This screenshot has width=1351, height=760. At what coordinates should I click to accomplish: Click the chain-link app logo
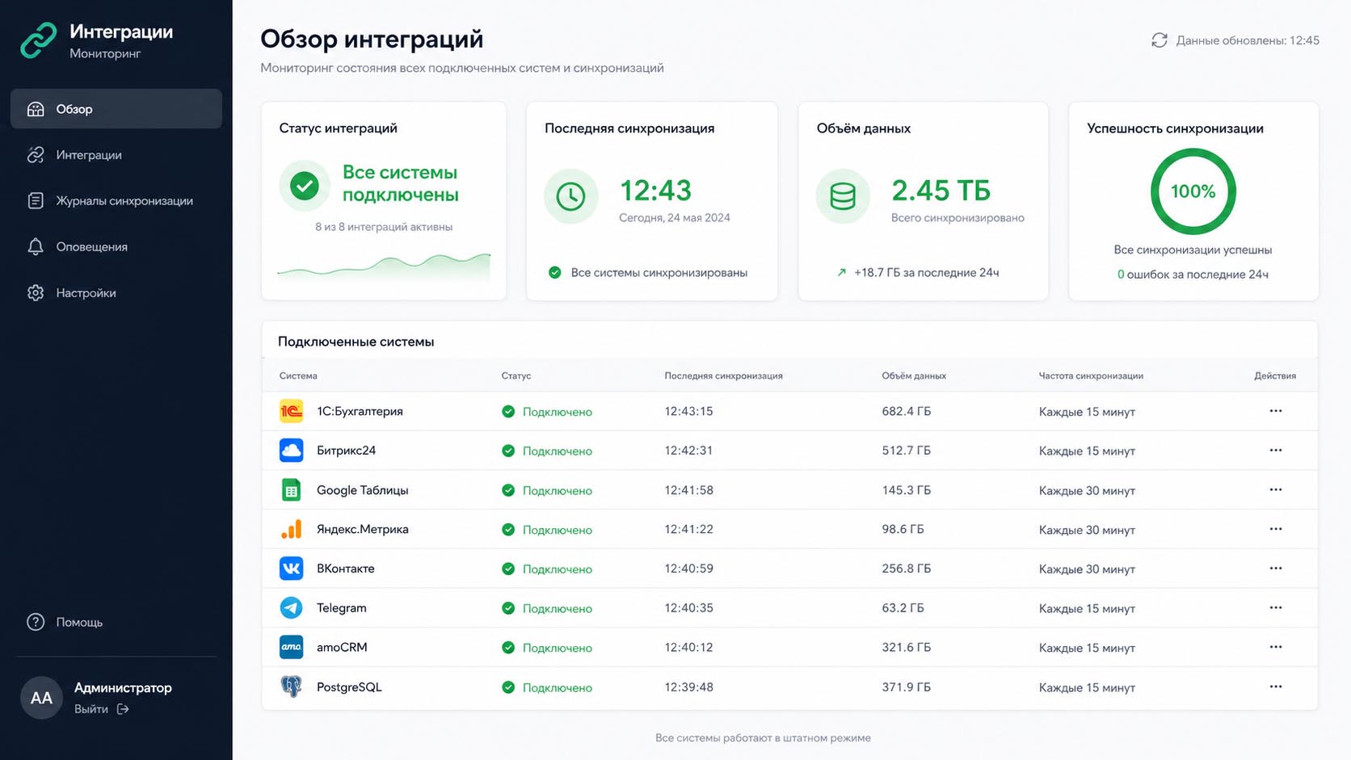pos(39,40)
